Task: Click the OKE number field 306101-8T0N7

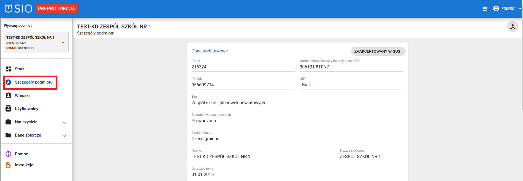Action: [352, 67]
